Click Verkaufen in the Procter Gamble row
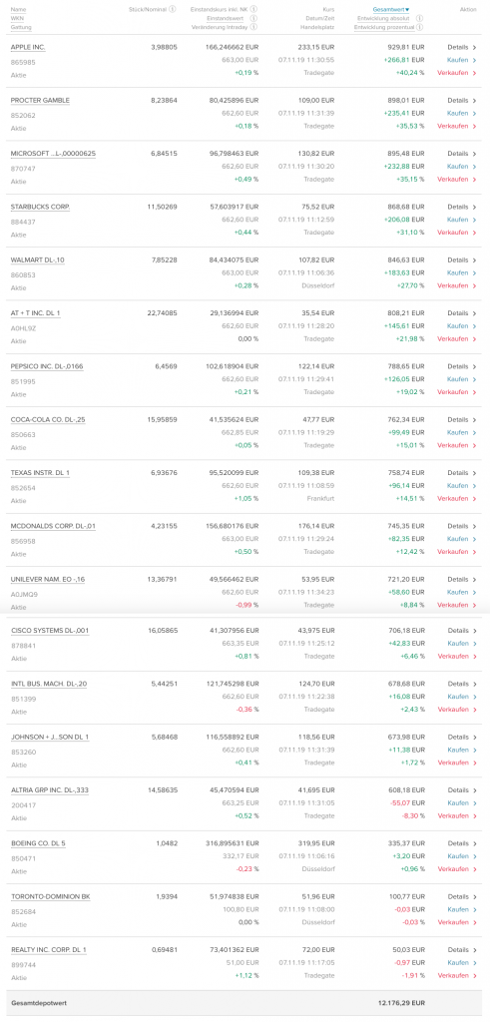 coord(457,127)
